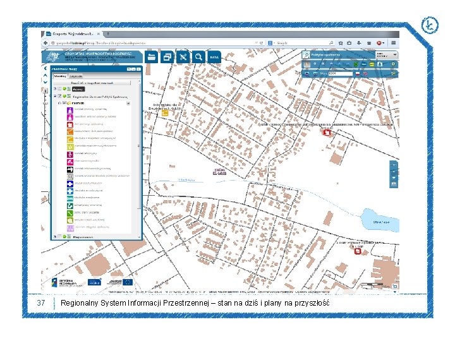
Task: Click the help icon in right toolbar
Action: click(393, 64)
